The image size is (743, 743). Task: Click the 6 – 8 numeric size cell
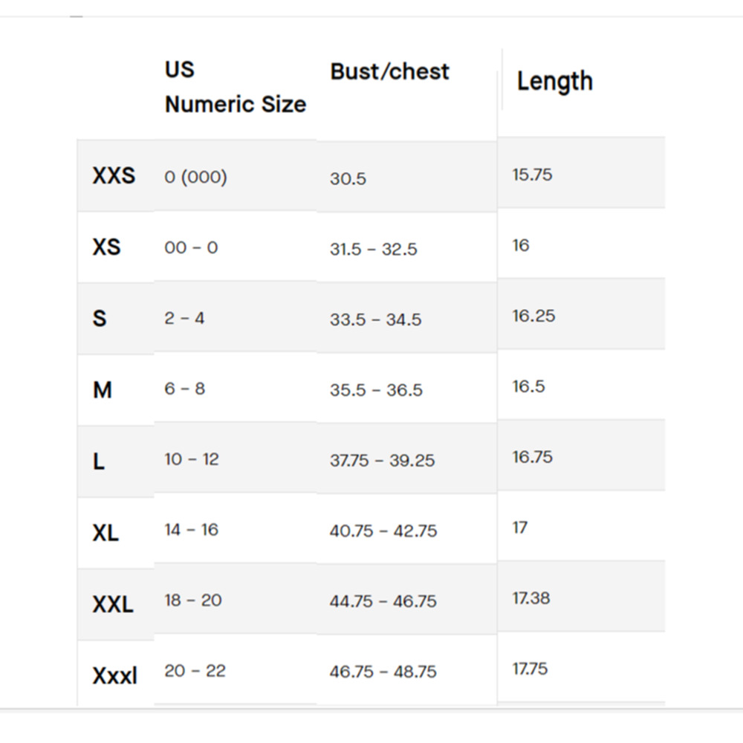coord(185,389)
